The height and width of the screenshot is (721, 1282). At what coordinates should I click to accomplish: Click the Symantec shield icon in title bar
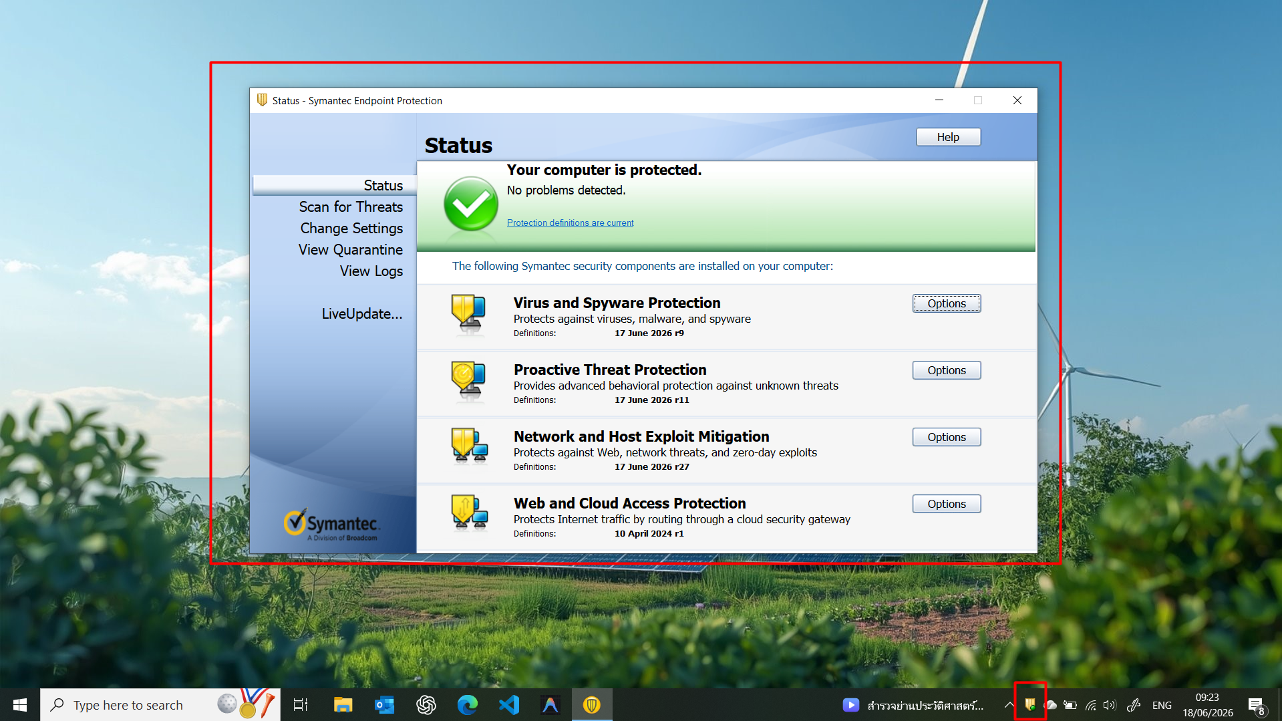tap(263, 100)
